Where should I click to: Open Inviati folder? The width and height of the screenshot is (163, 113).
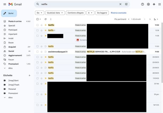pos(11,38)
